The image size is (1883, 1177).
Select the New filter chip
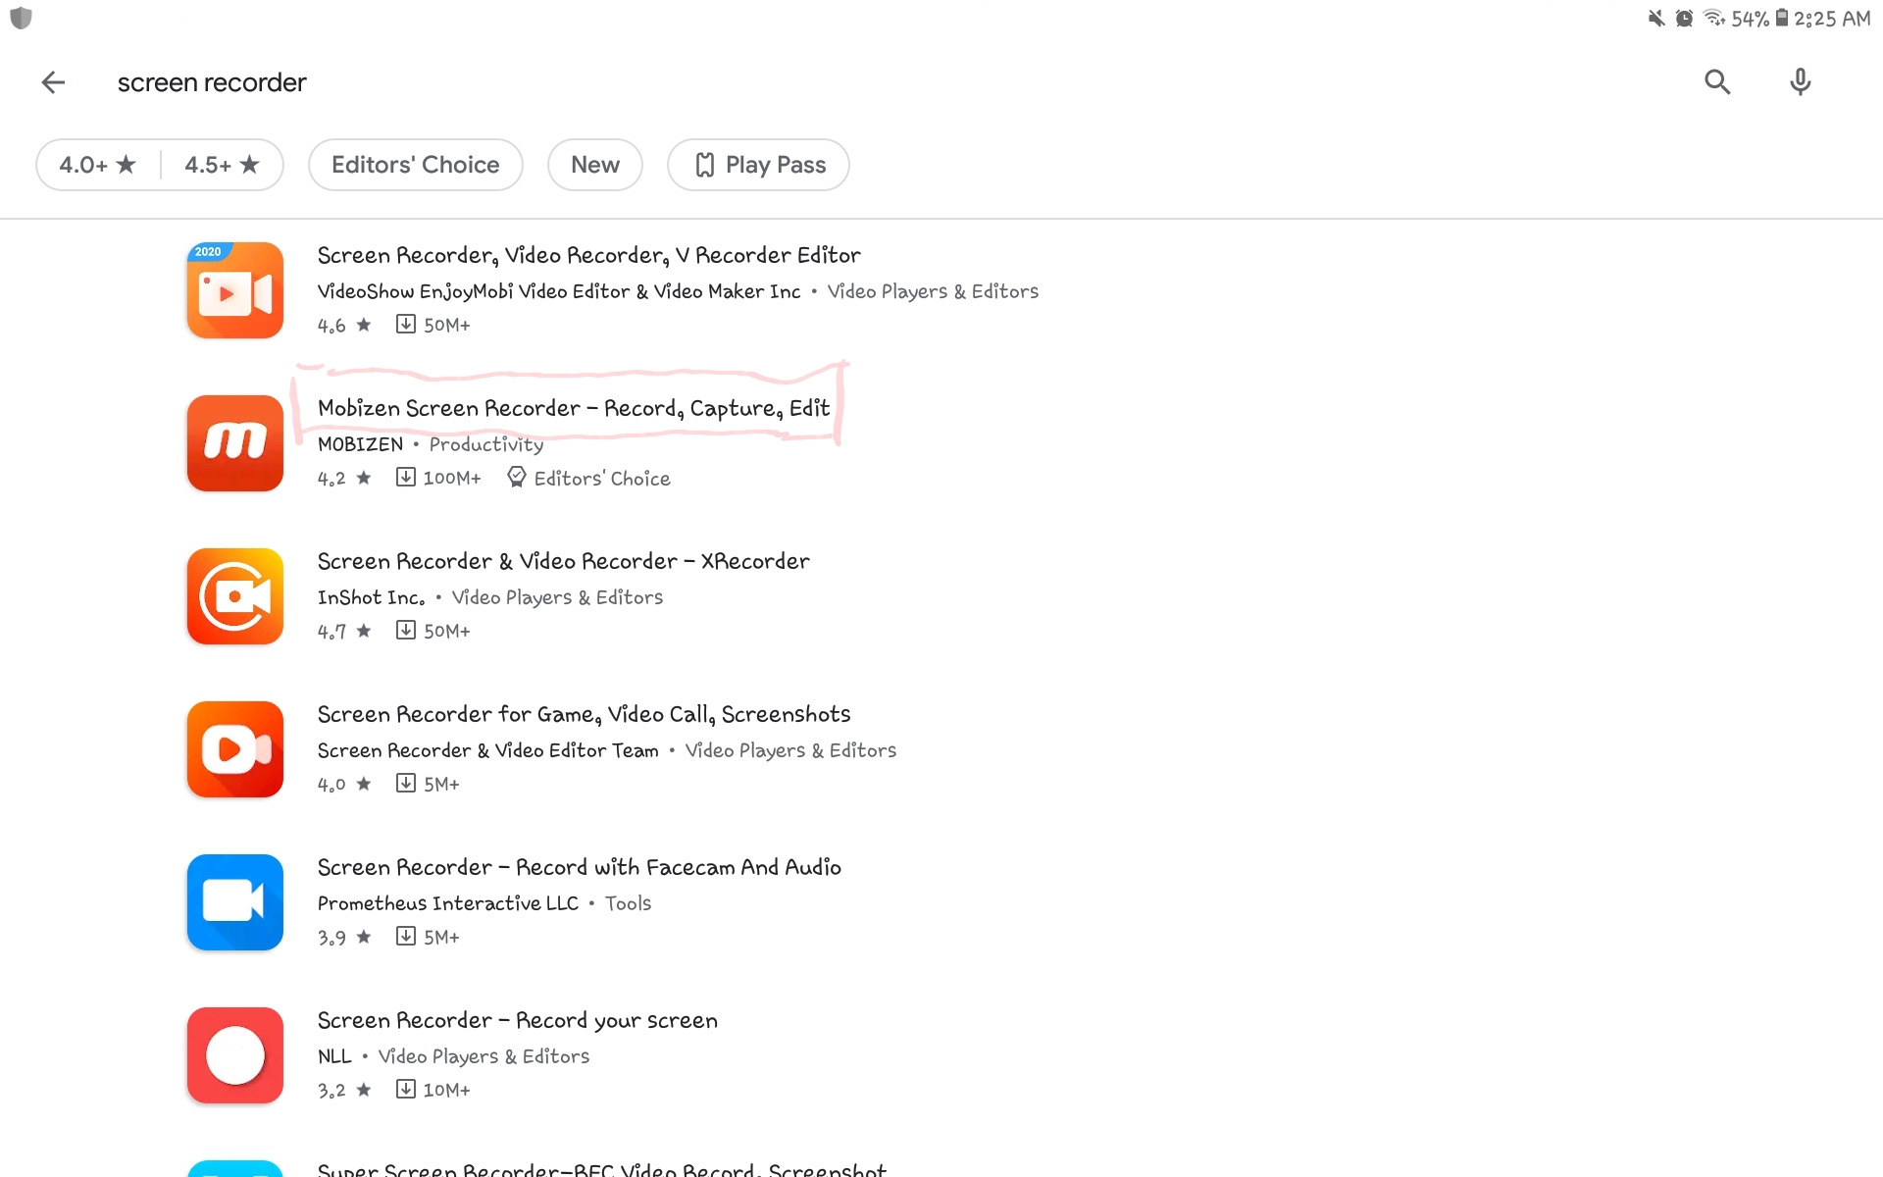pyautogui.click(x=595, y=165)
